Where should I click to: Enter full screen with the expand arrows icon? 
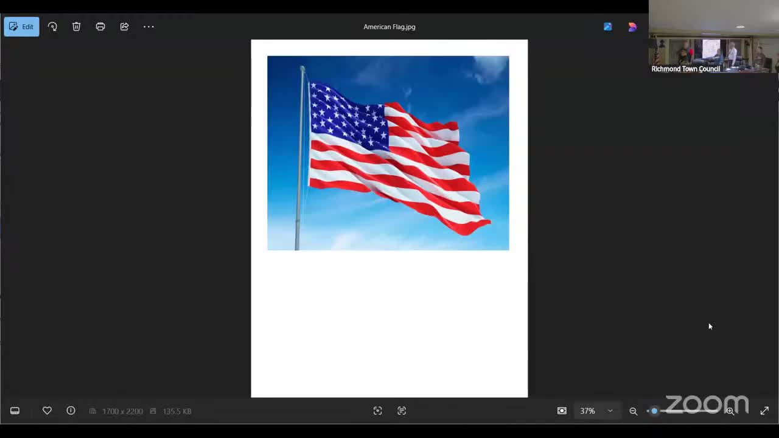click(x=764, y=411)
